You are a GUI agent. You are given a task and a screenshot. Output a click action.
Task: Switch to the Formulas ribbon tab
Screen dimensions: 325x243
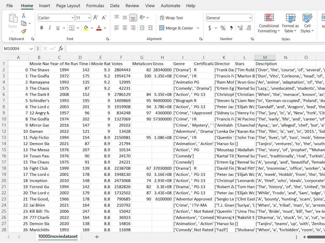point(95,6)
